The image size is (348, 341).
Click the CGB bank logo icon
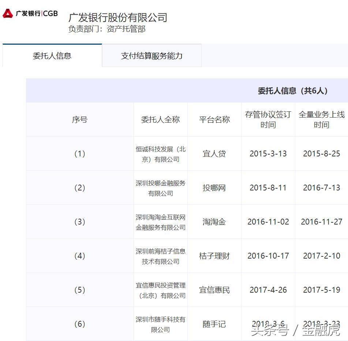coord(30,13)
